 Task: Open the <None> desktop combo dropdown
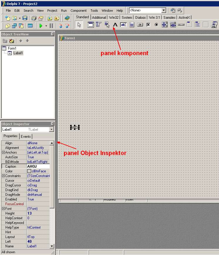point(164,11)
